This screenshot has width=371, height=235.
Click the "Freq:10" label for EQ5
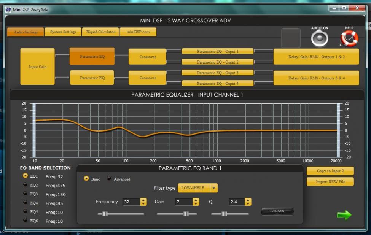coord(54,212)
